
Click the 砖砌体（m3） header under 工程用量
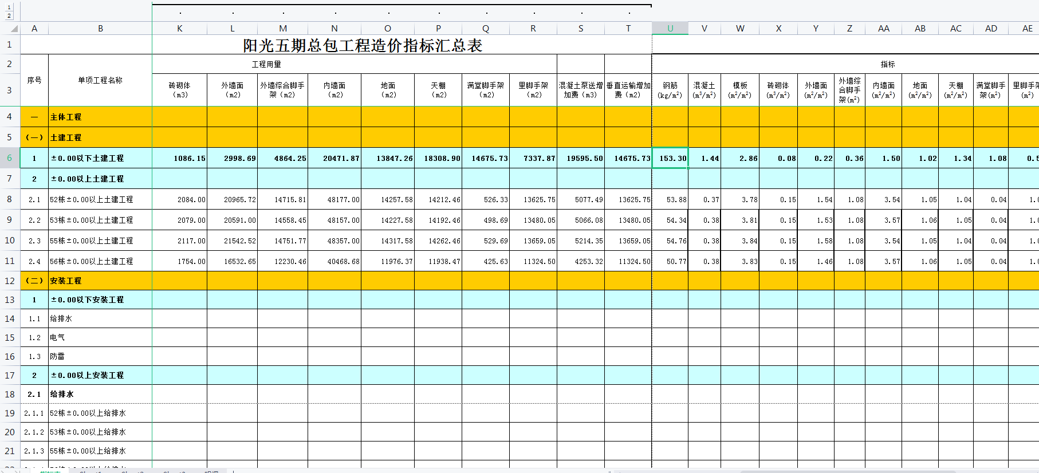click(179, 90)
